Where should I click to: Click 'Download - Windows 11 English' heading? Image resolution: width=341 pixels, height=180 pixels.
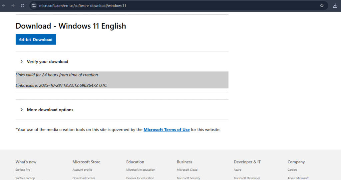[x=71, y=26]
